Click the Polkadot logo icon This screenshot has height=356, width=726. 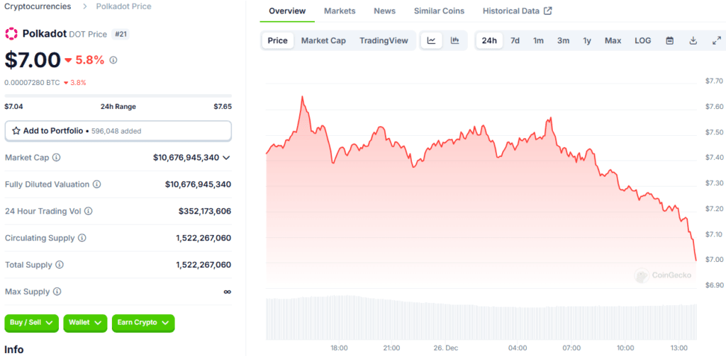pos(11,34)
